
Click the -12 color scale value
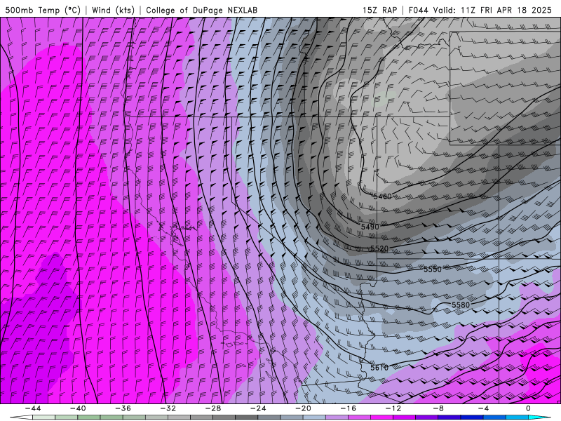coord(393,408)
